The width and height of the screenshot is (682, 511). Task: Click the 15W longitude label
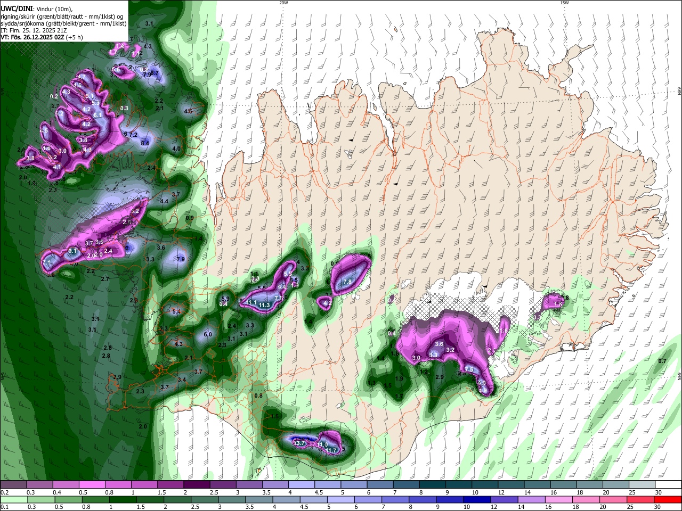click(x=564, y=3)
